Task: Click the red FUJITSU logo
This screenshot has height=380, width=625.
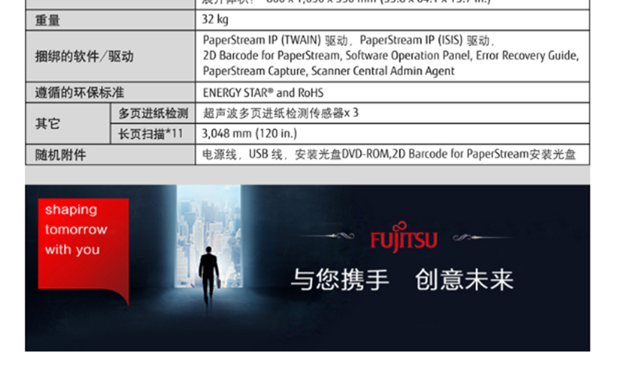Action: coord(403,239)
